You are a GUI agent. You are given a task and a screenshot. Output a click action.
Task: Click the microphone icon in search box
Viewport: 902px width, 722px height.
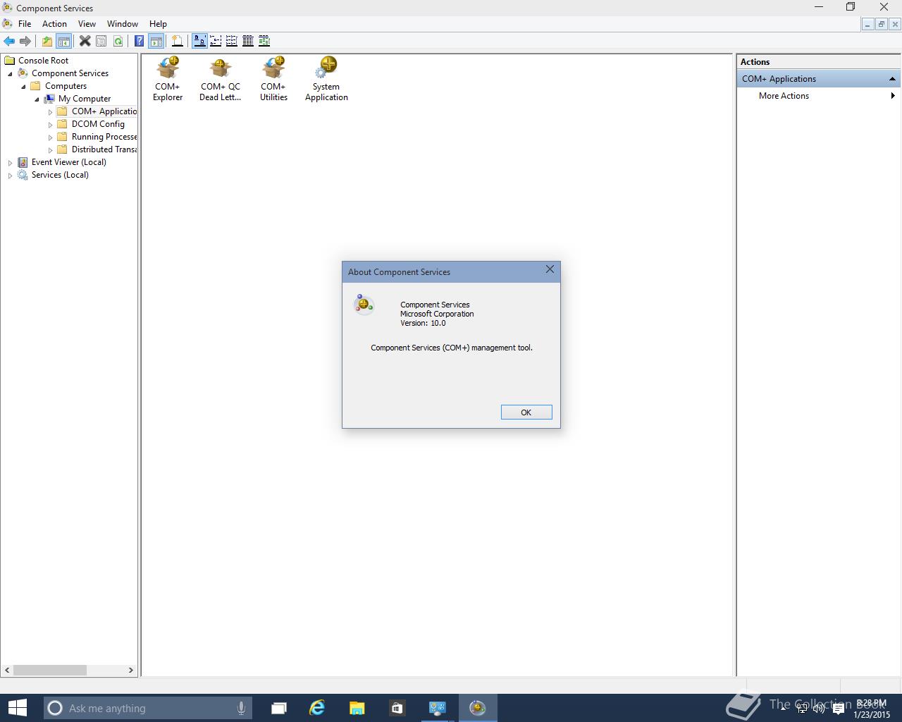coord(241,708)
